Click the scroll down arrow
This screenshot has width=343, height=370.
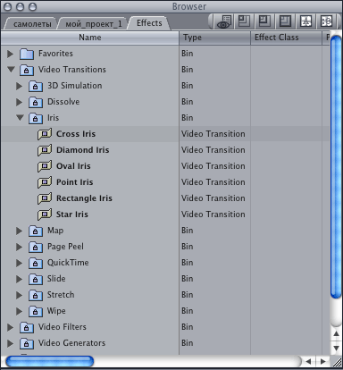coord(336,348)
